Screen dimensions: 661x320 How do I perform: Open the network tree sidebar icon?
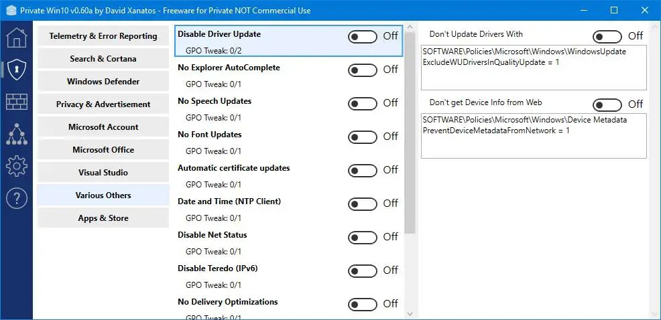click(16, 133)
